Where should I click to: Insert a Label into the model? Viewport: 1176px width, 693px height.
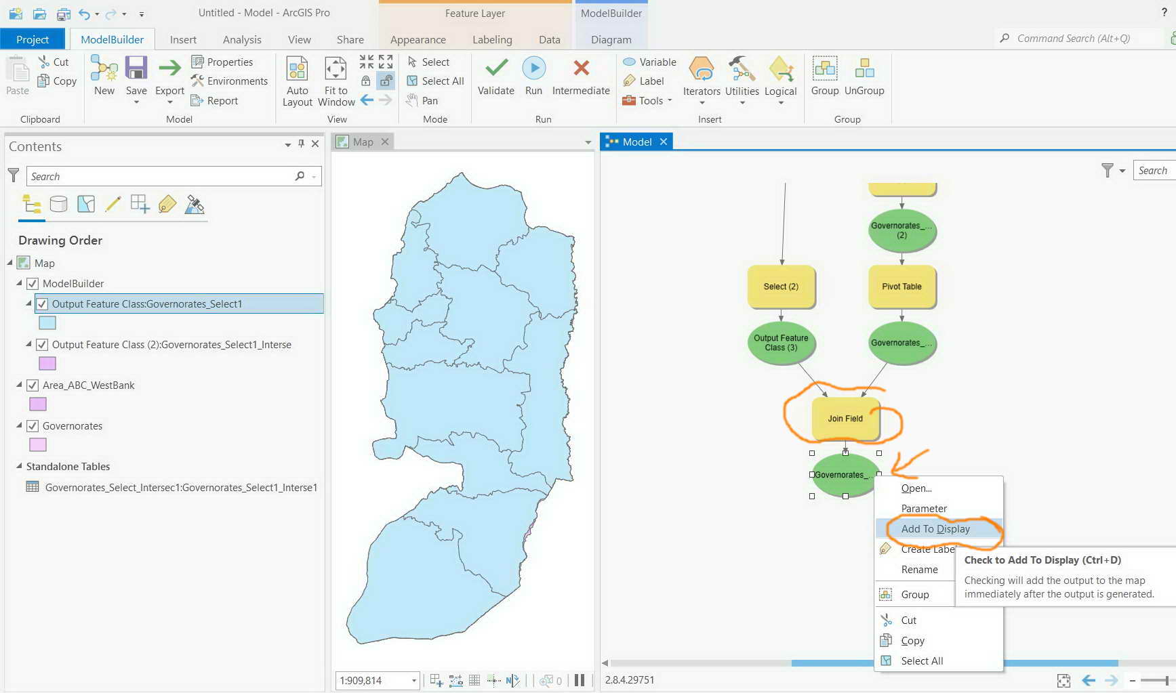tap(643, 81)
